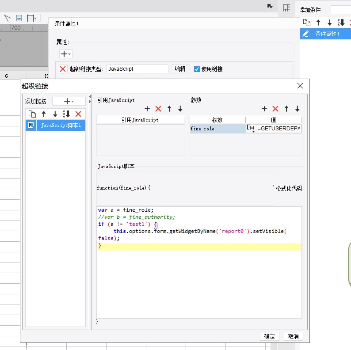Remove the 超级链接类型 property row
This screenshot has height=350, width=351.
point(63,69)
